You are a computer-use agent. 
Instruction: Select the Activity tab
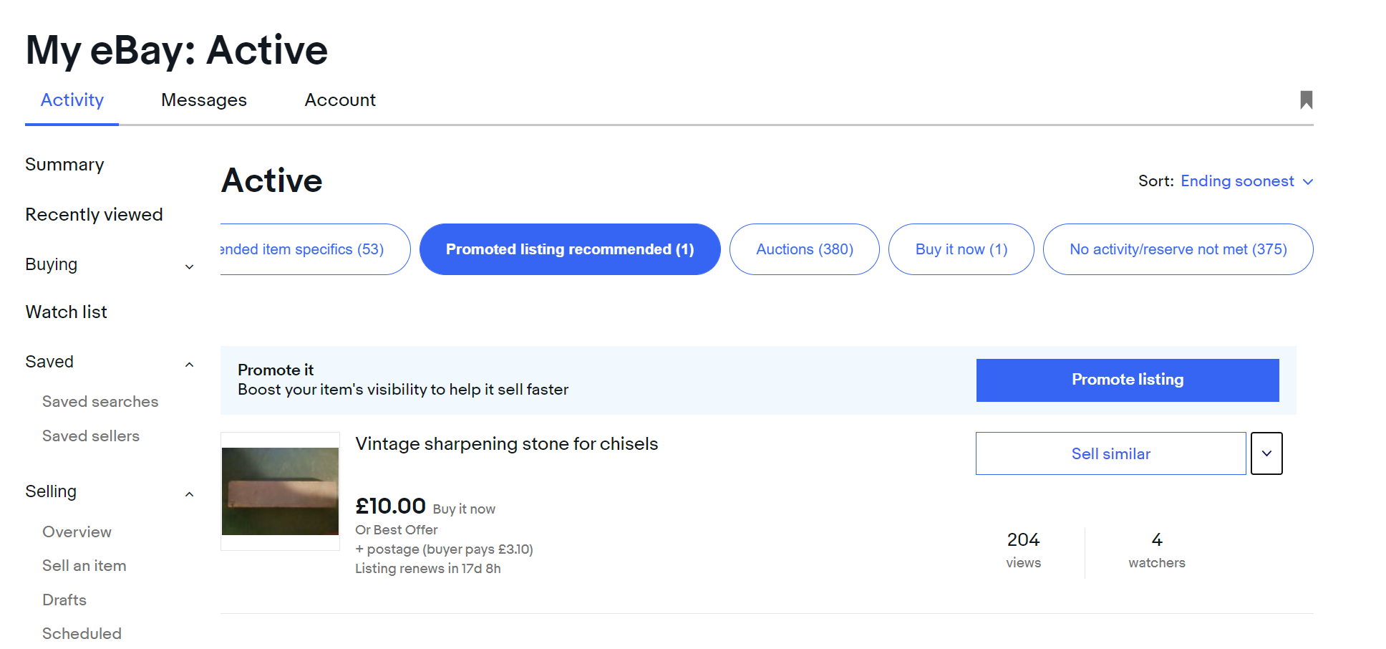point(72,100)
